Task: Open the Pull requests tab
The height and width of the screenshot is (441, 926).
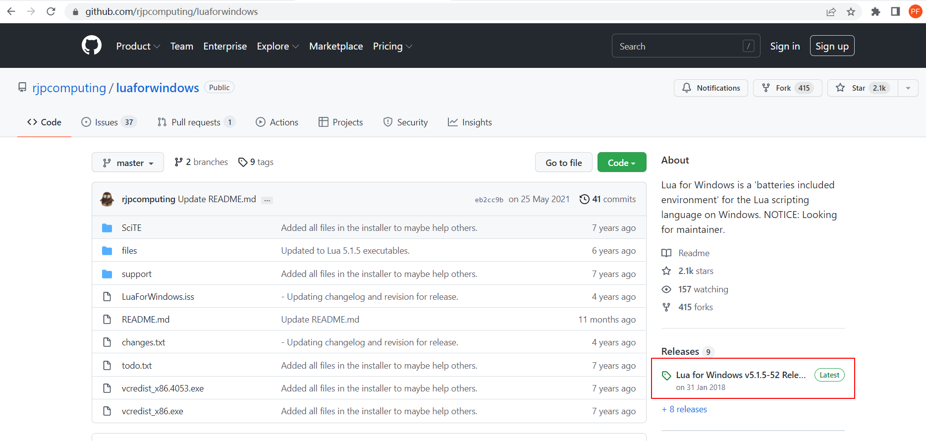Action: coord(196,122)
